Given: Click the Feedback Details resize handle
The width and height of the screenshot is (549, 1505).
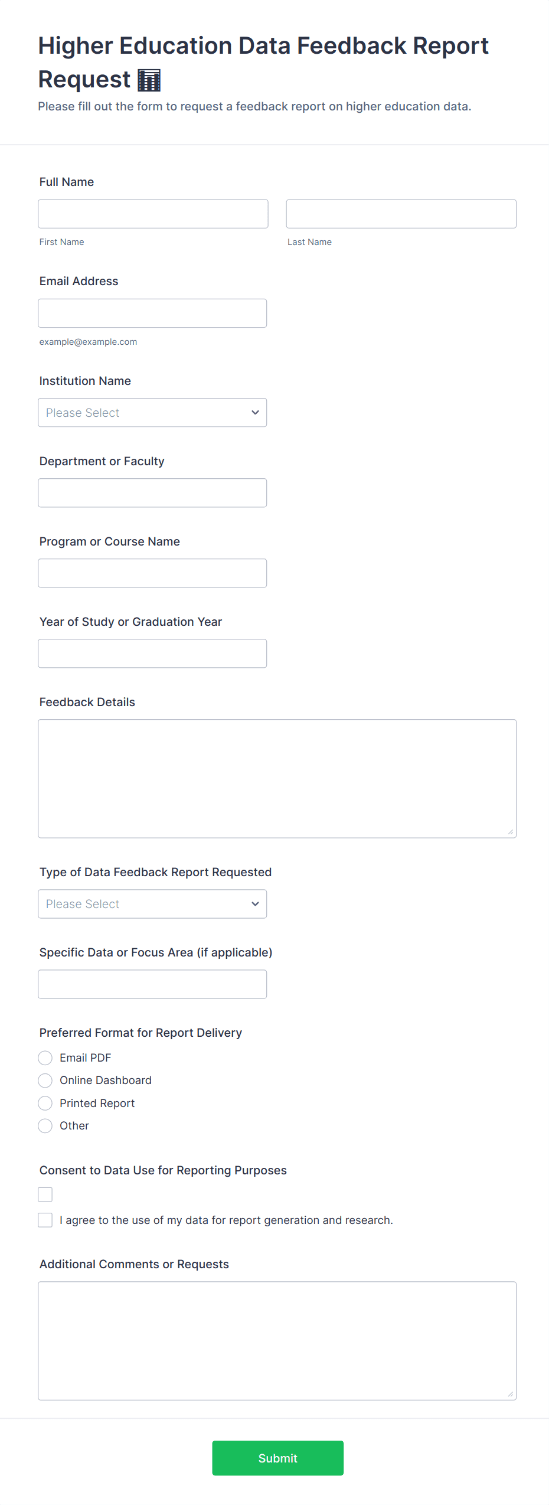Looking at the screenshot, I should [x=511, y=832].
